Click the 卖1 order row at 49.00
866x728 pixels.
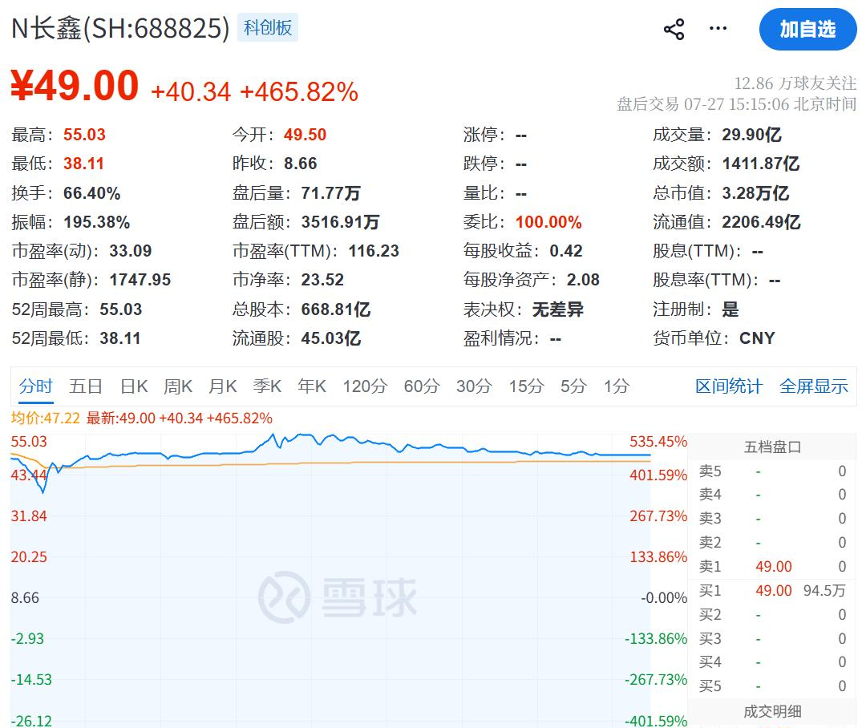pyautogui.click(x=772, y=567)
